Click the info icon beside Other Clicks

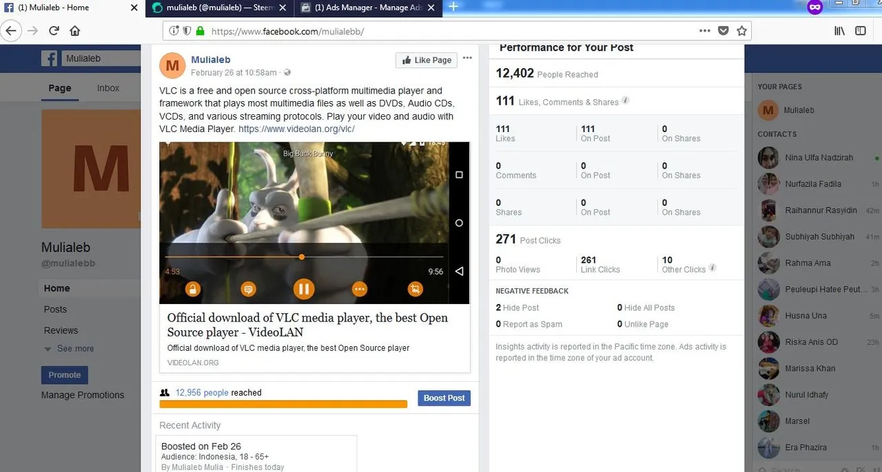click(x=712, y=268)
